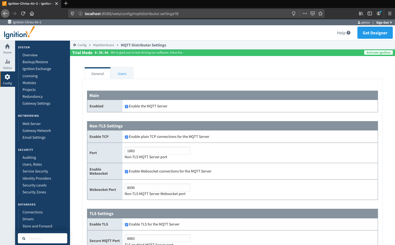Open Security Levels in the sidebar
Image resolution: width=395 pixels, height=245 pixels.
[35, 185]
